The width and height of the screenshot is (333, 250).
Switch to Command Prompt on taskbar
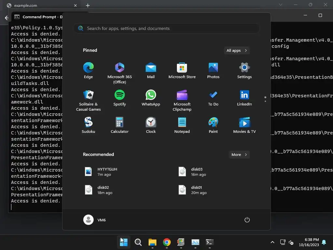(210, 242)
